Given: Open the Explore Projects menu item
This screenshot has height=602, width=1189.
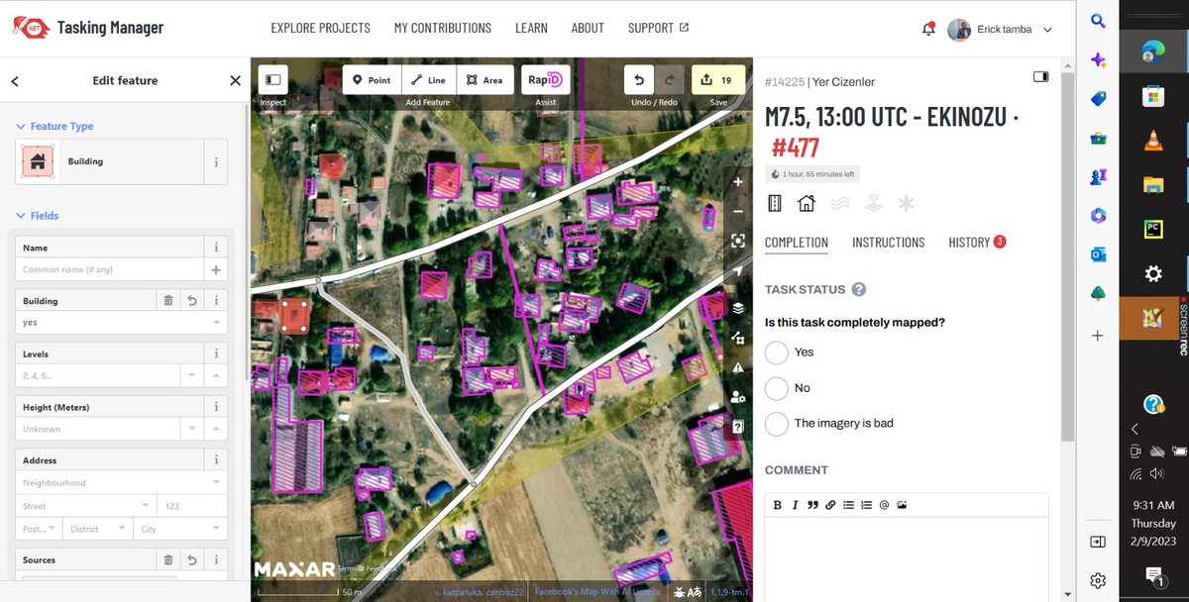Looking at the screenshot, I should [320, 28].
